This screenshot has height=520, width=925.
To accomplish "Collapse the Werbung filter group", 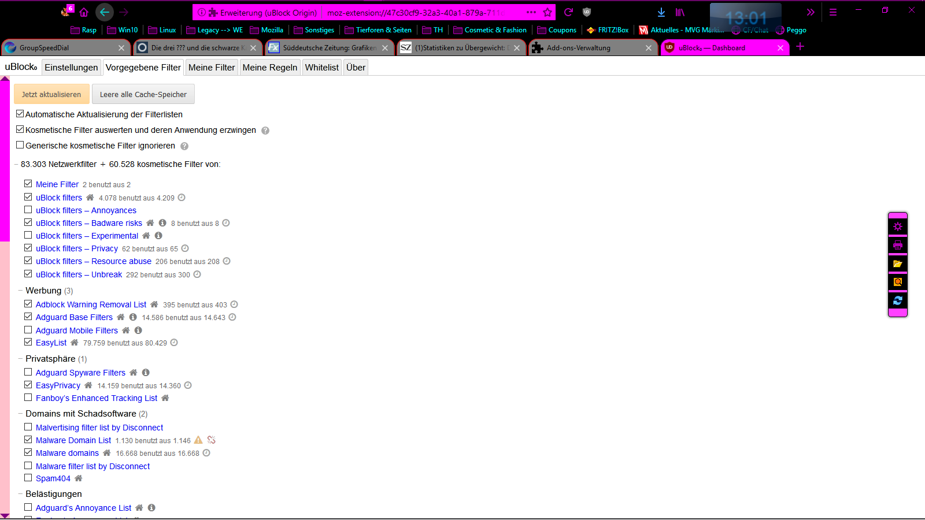I will pos(20,291).
